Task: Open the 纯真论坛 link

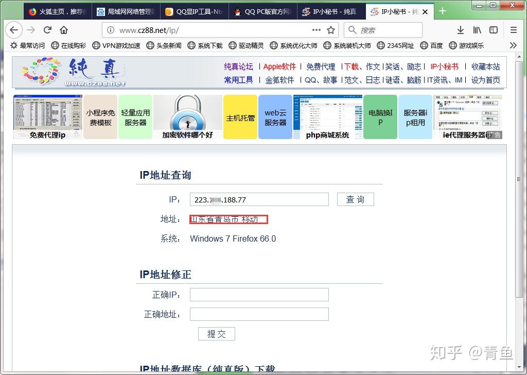Action: point(238,66)
